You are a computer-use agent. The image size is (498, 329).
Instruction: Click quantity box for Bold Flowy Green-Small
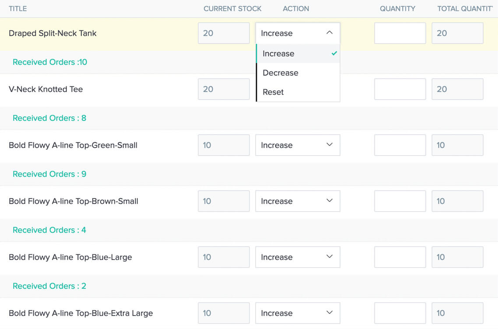point(400,145)
